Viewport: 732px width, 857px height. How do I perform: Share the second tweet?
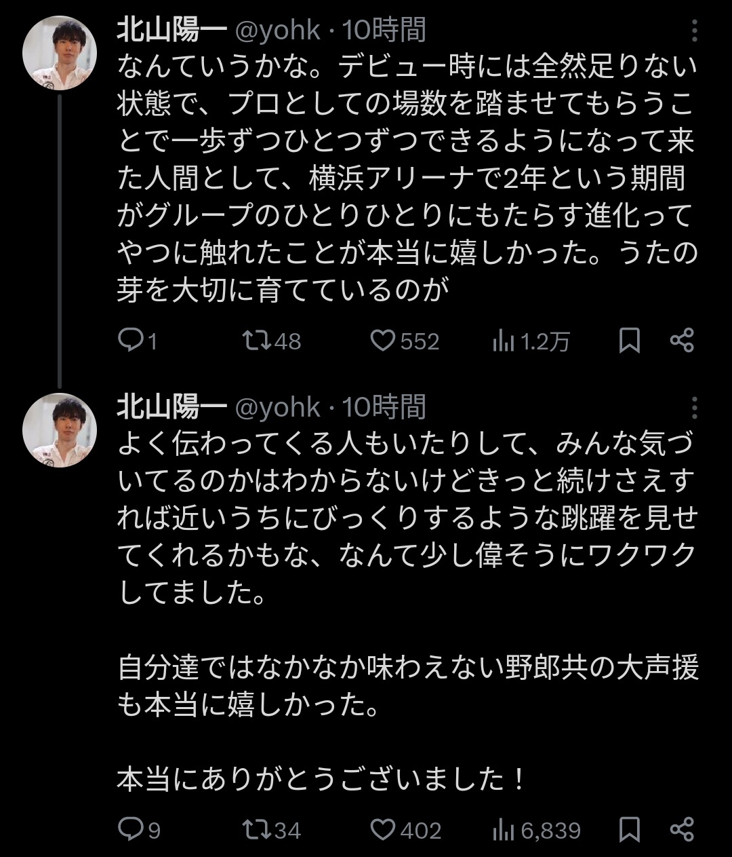tap(682, 829)
